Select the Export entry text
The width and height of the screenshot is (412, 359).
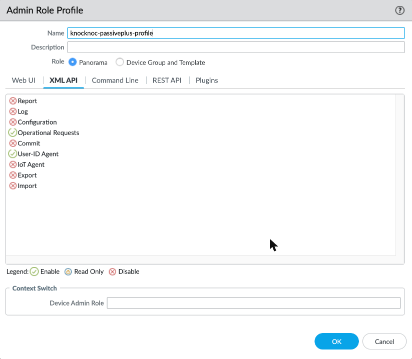coord(27,175)
